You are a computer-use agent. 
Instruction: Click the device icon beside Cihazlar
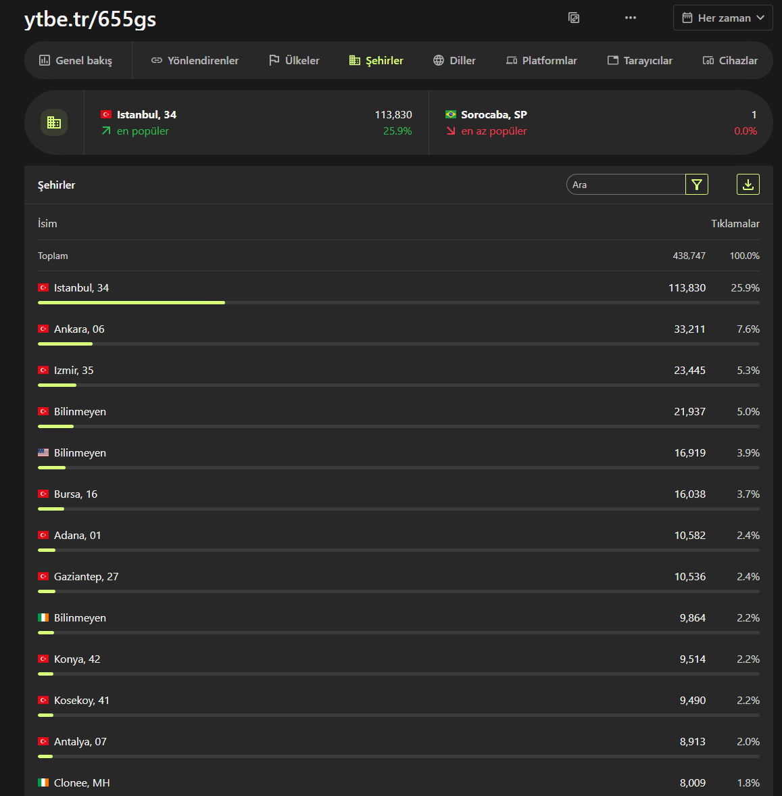[708, 60]
